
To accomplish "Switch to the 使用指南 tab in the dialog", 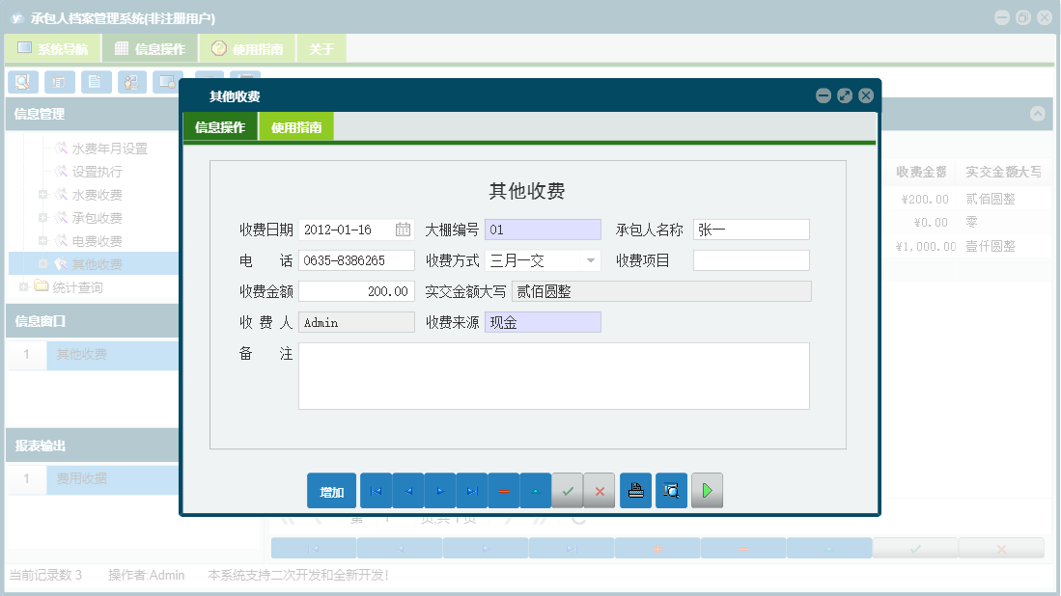I will tap(296, 125).
